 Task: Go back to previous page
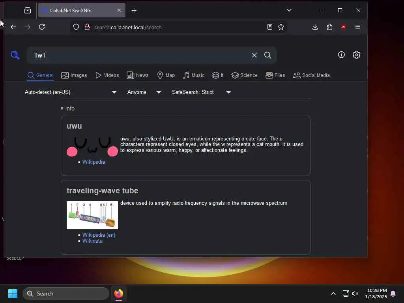click(x=13, y=27)
